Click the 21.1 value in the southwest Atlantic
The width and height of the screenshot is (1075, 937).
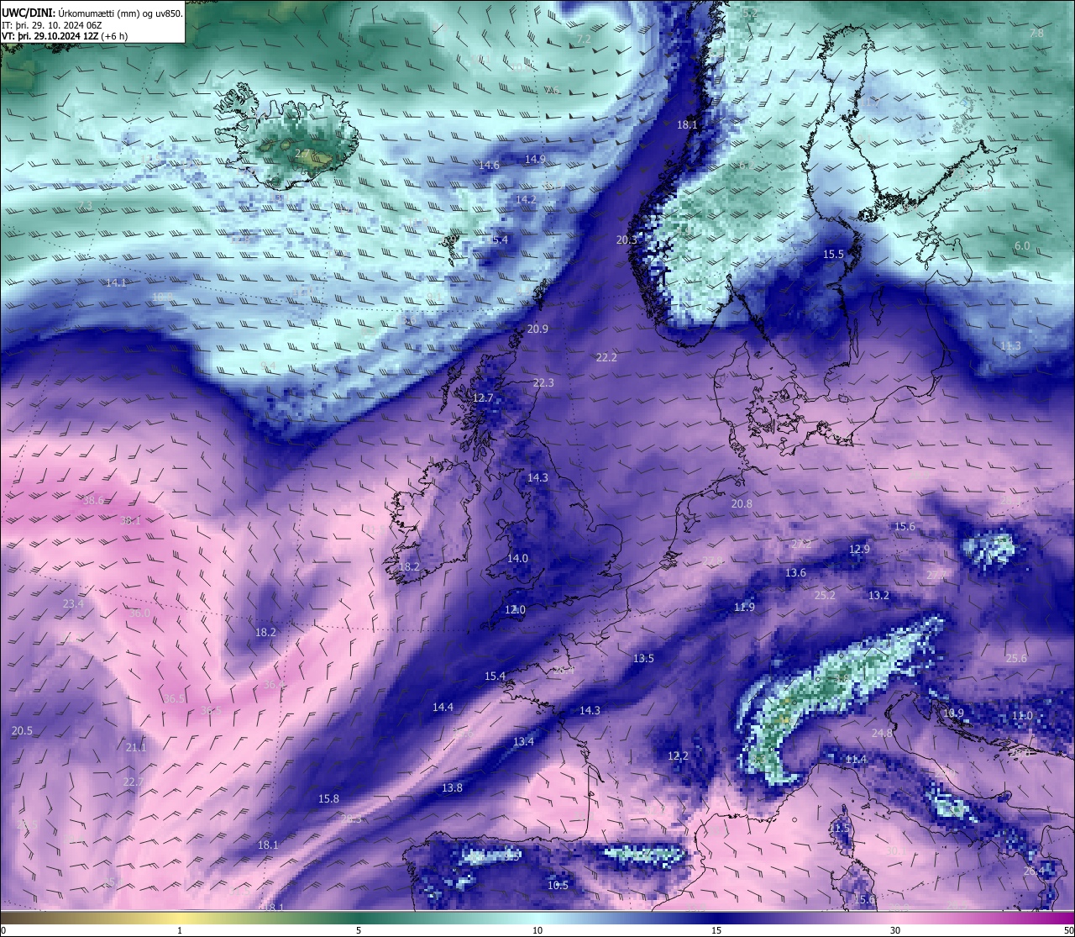coord(135,747)
